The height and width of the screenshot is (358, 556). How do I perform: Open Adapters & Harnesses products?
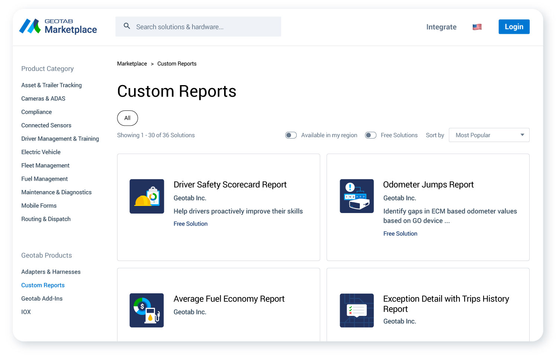click(x=51, y=272)
